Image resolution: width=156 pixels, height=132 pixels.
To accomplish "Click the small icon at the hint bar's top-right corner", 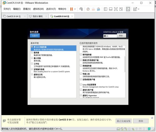I will click(152, 118).
